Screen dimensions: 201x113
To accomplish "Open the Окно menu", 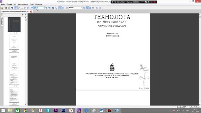I will [x=31, y=4].
